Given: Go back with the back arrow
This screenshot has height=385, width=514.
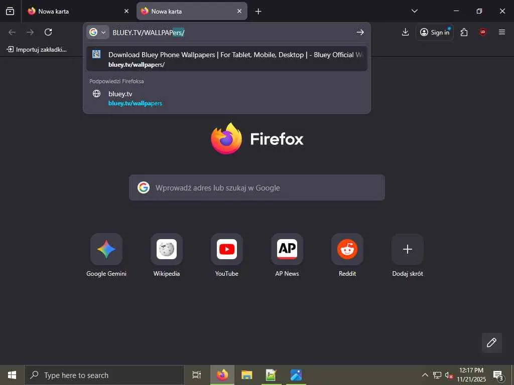Looking at the screenshot, I should coord(12,32).
